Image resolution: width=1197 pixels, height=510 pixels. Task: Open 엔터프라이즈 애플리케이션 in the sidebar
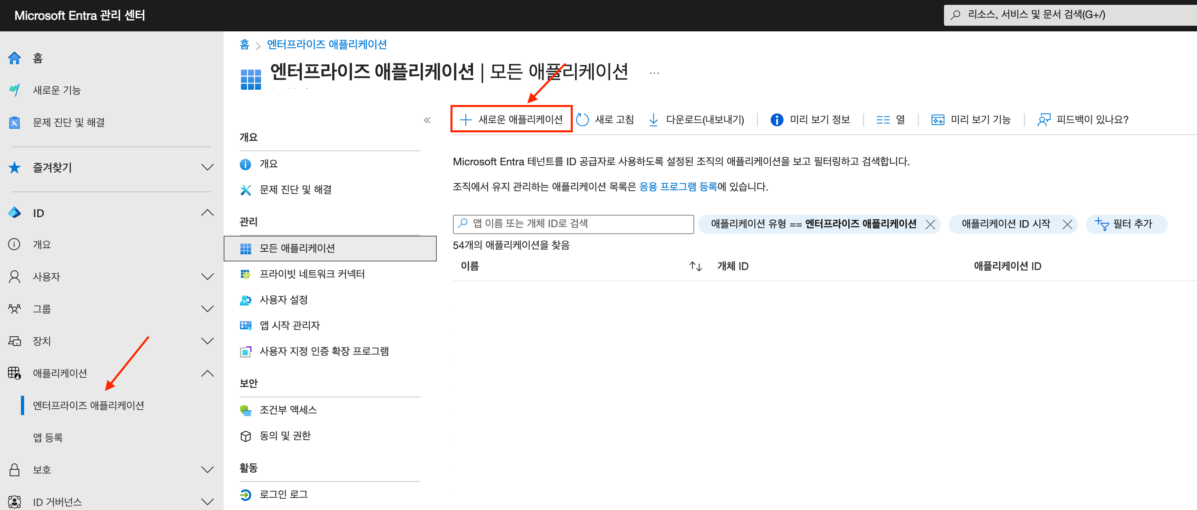coord(88,405)
